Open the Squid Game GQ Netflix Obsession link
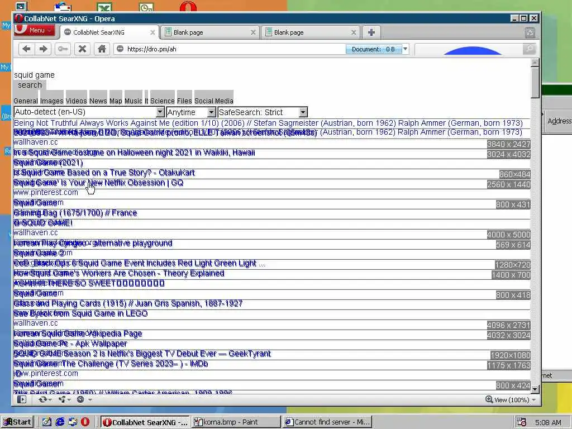 click(98, 183)
